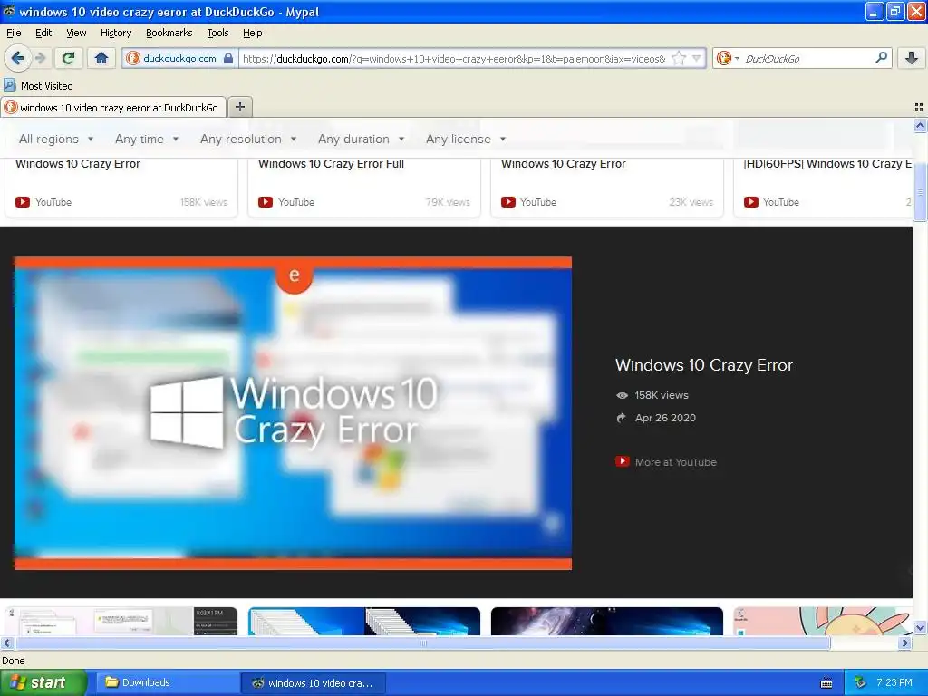Focus the address bar URL field
The height and width of the screenshot is (696, 928).
[453, 58]
